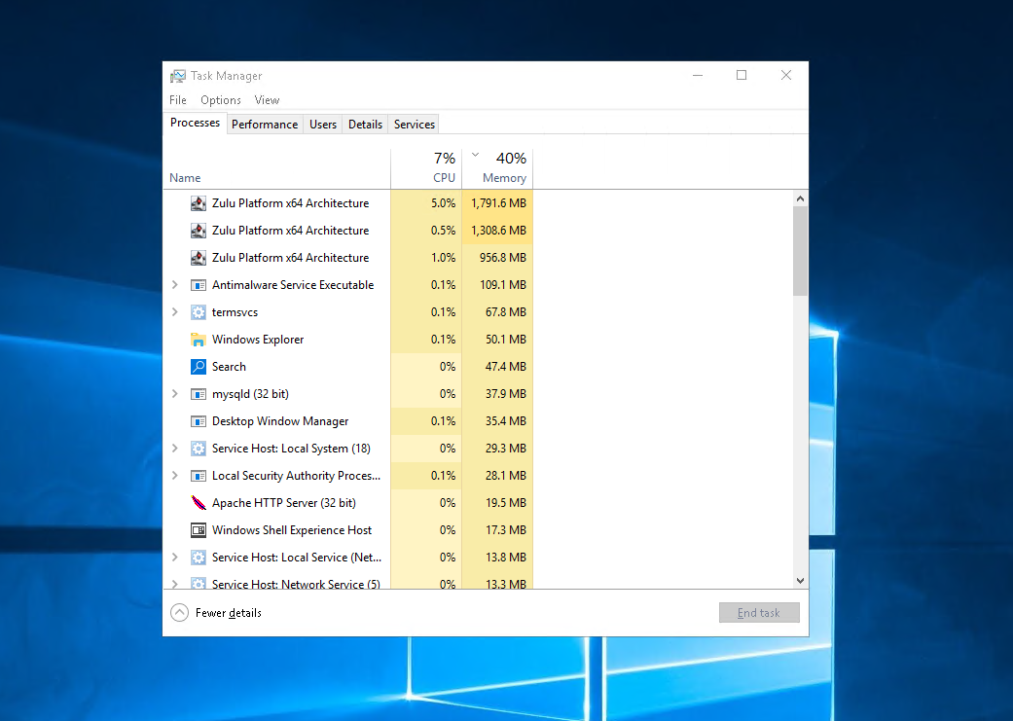Expand the mysqld (32 bit) group
Image resolution: width=1013 pixels, height=721 pixels.
click(x=174, y=393)
